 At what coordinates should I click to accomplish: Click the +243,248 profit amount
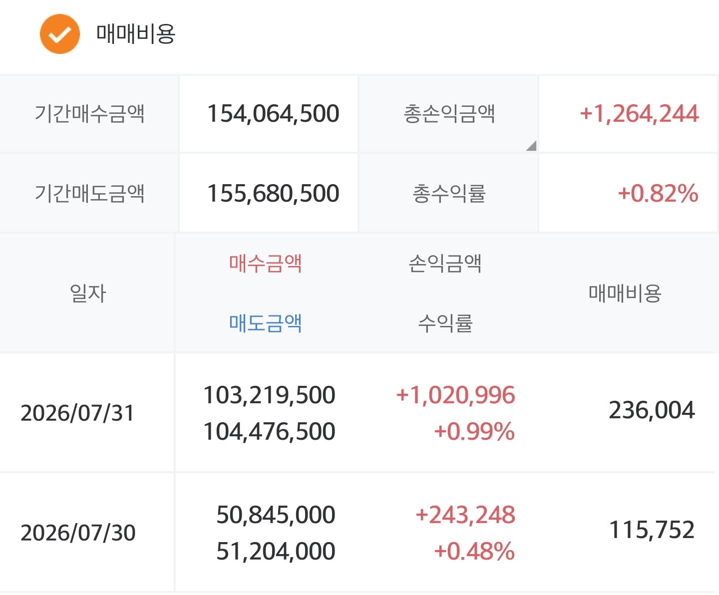click(465, 515)
